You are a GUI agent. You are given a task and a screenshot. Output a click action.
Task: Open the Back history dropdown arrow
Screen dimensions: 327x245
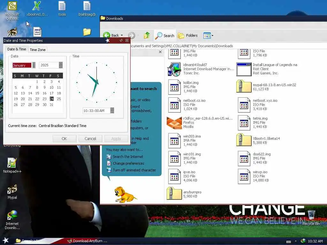[122, 35]
